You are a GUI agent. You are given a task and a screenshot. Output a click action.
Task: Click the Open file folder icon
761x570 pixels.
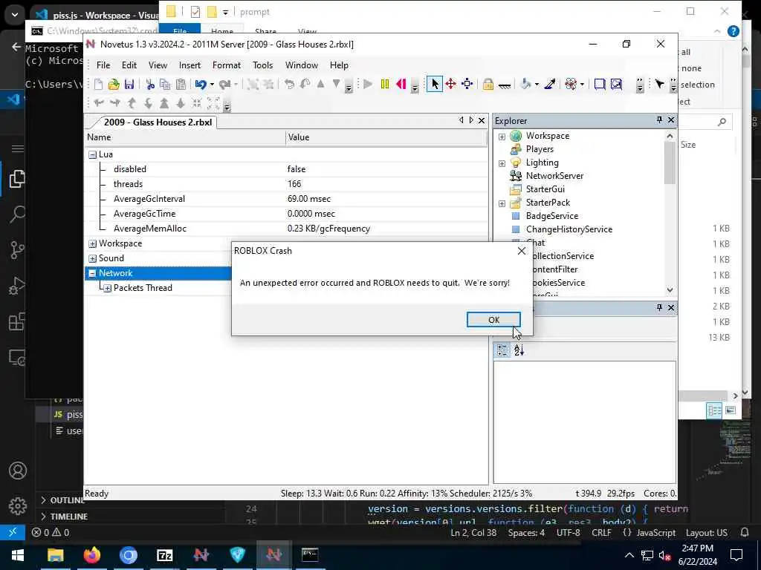114,85
